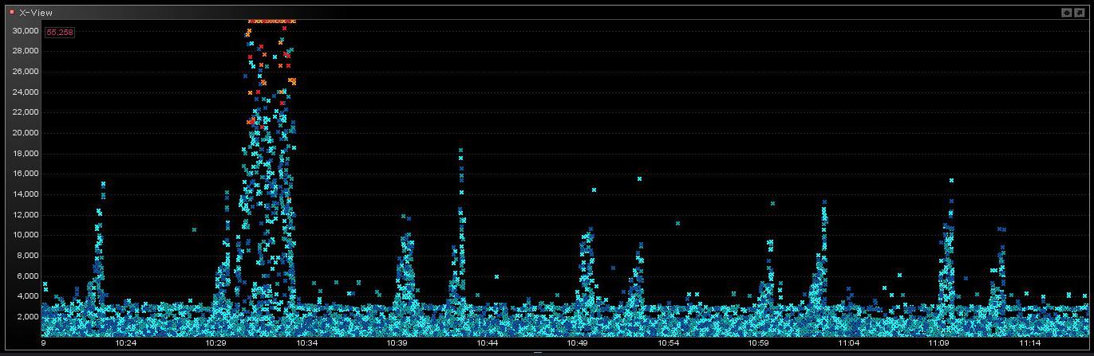Click the red square icon beside X-View

12,12
